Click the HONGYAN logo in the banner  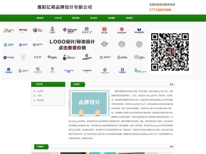coord(122,71)
